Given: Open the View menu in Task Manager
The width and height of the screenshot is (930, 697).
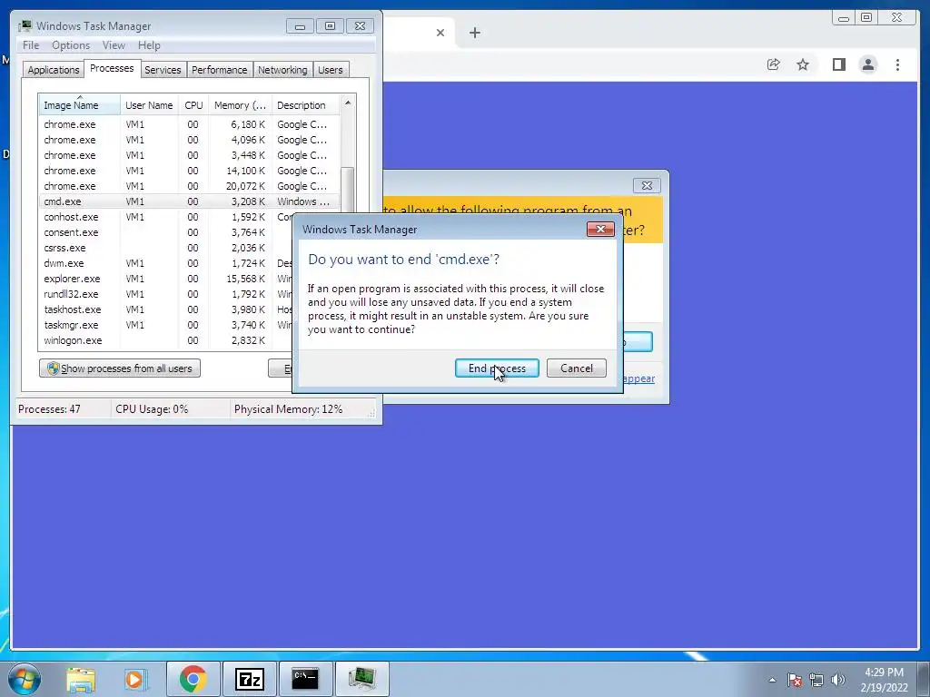Looking at the screenshot, I should (114, 45).
